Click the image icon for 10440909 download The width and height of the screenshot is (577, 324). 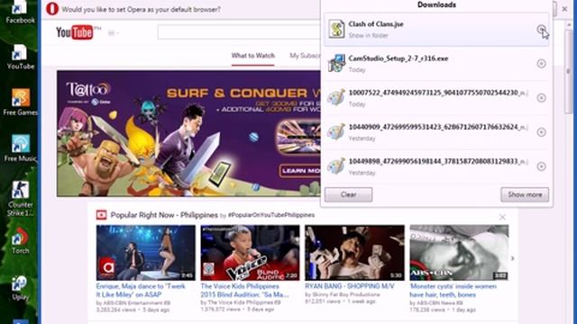tap(336, 131)
